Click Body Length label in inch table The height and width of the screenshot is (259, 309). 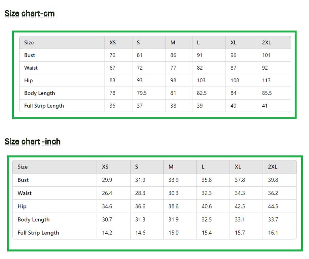34,220
